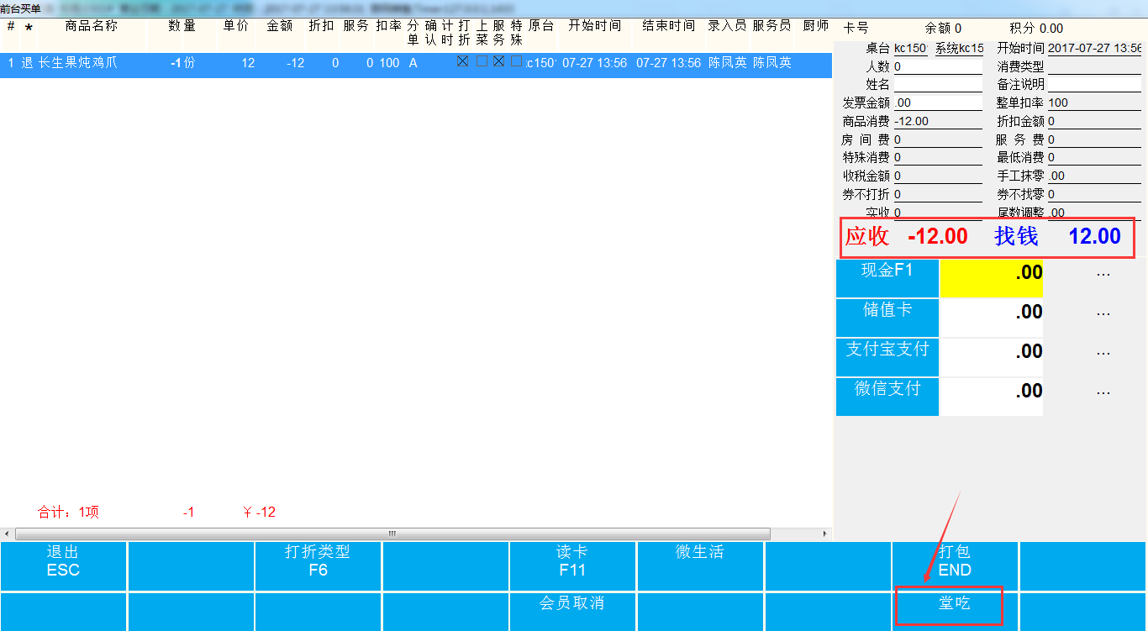
Task: Toggle the 打折 checkbox in the item row
Action: (462, 61)
